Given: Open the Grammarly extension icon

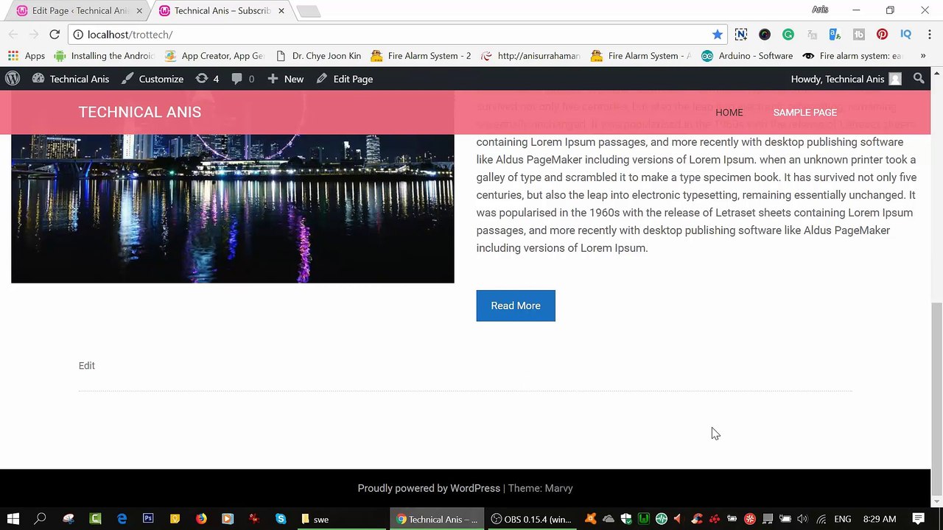Looking at the screenshot, I should pos(788,35).
